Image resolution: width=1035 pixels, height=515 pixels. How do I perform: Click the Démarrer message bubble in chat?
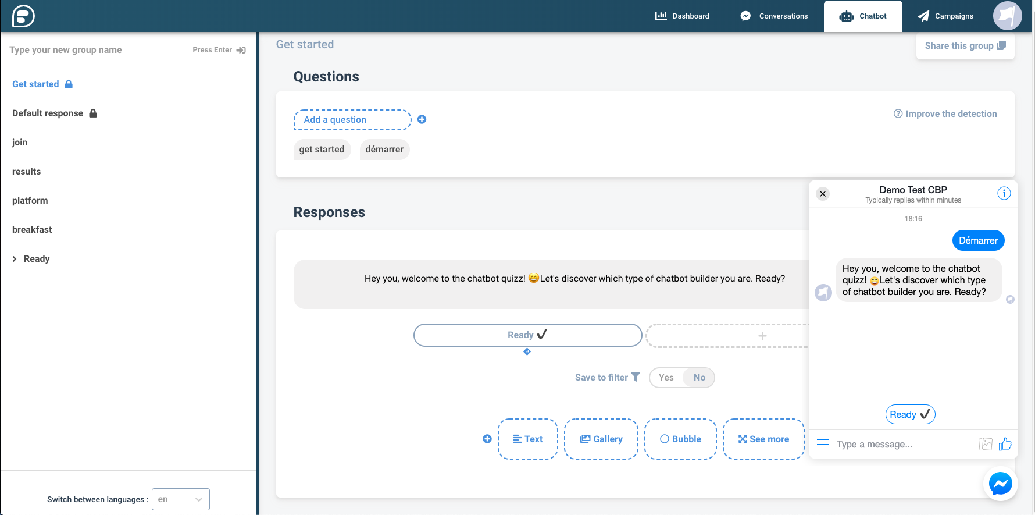pyautogui.click(x=978, y=240)
